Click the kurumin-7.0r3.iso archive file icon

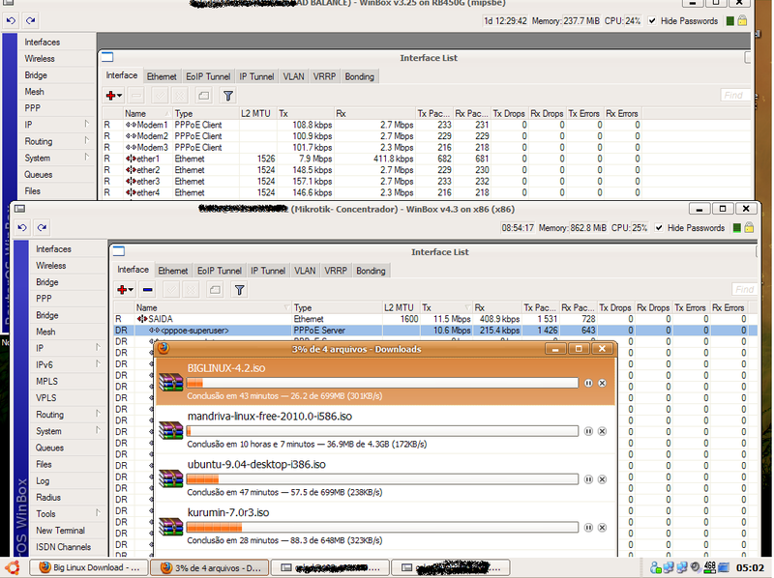pos(171,527)
